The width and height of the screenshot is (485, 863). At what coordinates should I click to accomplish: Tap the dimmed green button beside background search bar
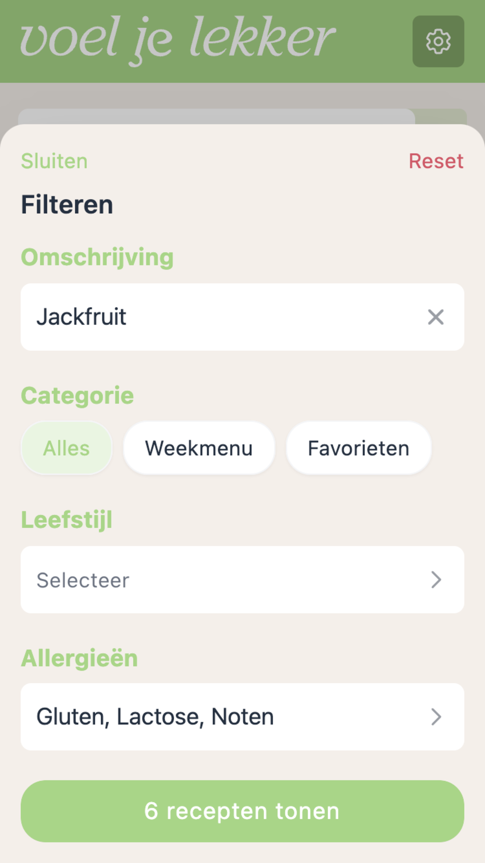click(441, 116)
